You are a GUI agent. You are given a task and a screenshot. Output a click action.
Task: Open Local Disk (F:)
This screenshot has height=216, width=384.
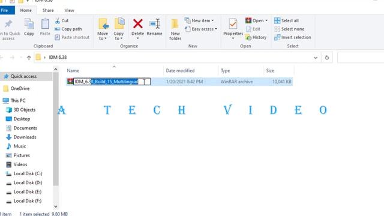(x=28, y=201)
